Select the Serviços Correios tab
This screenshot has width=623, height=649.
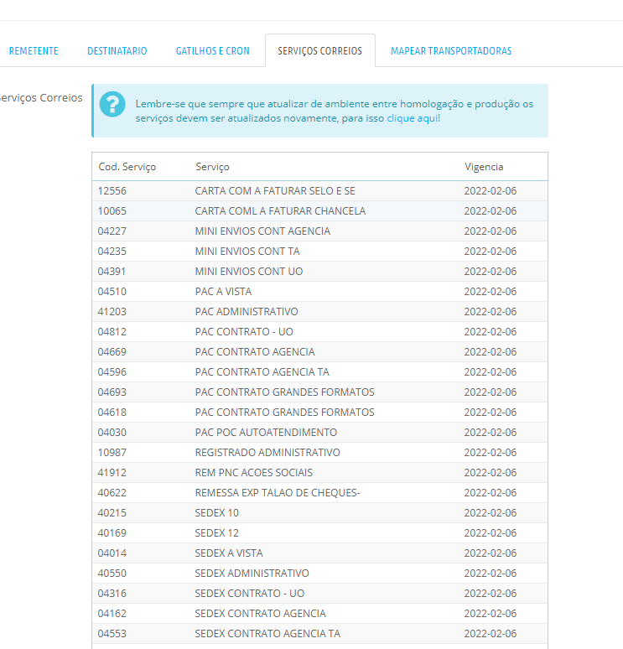pos(319,51)
